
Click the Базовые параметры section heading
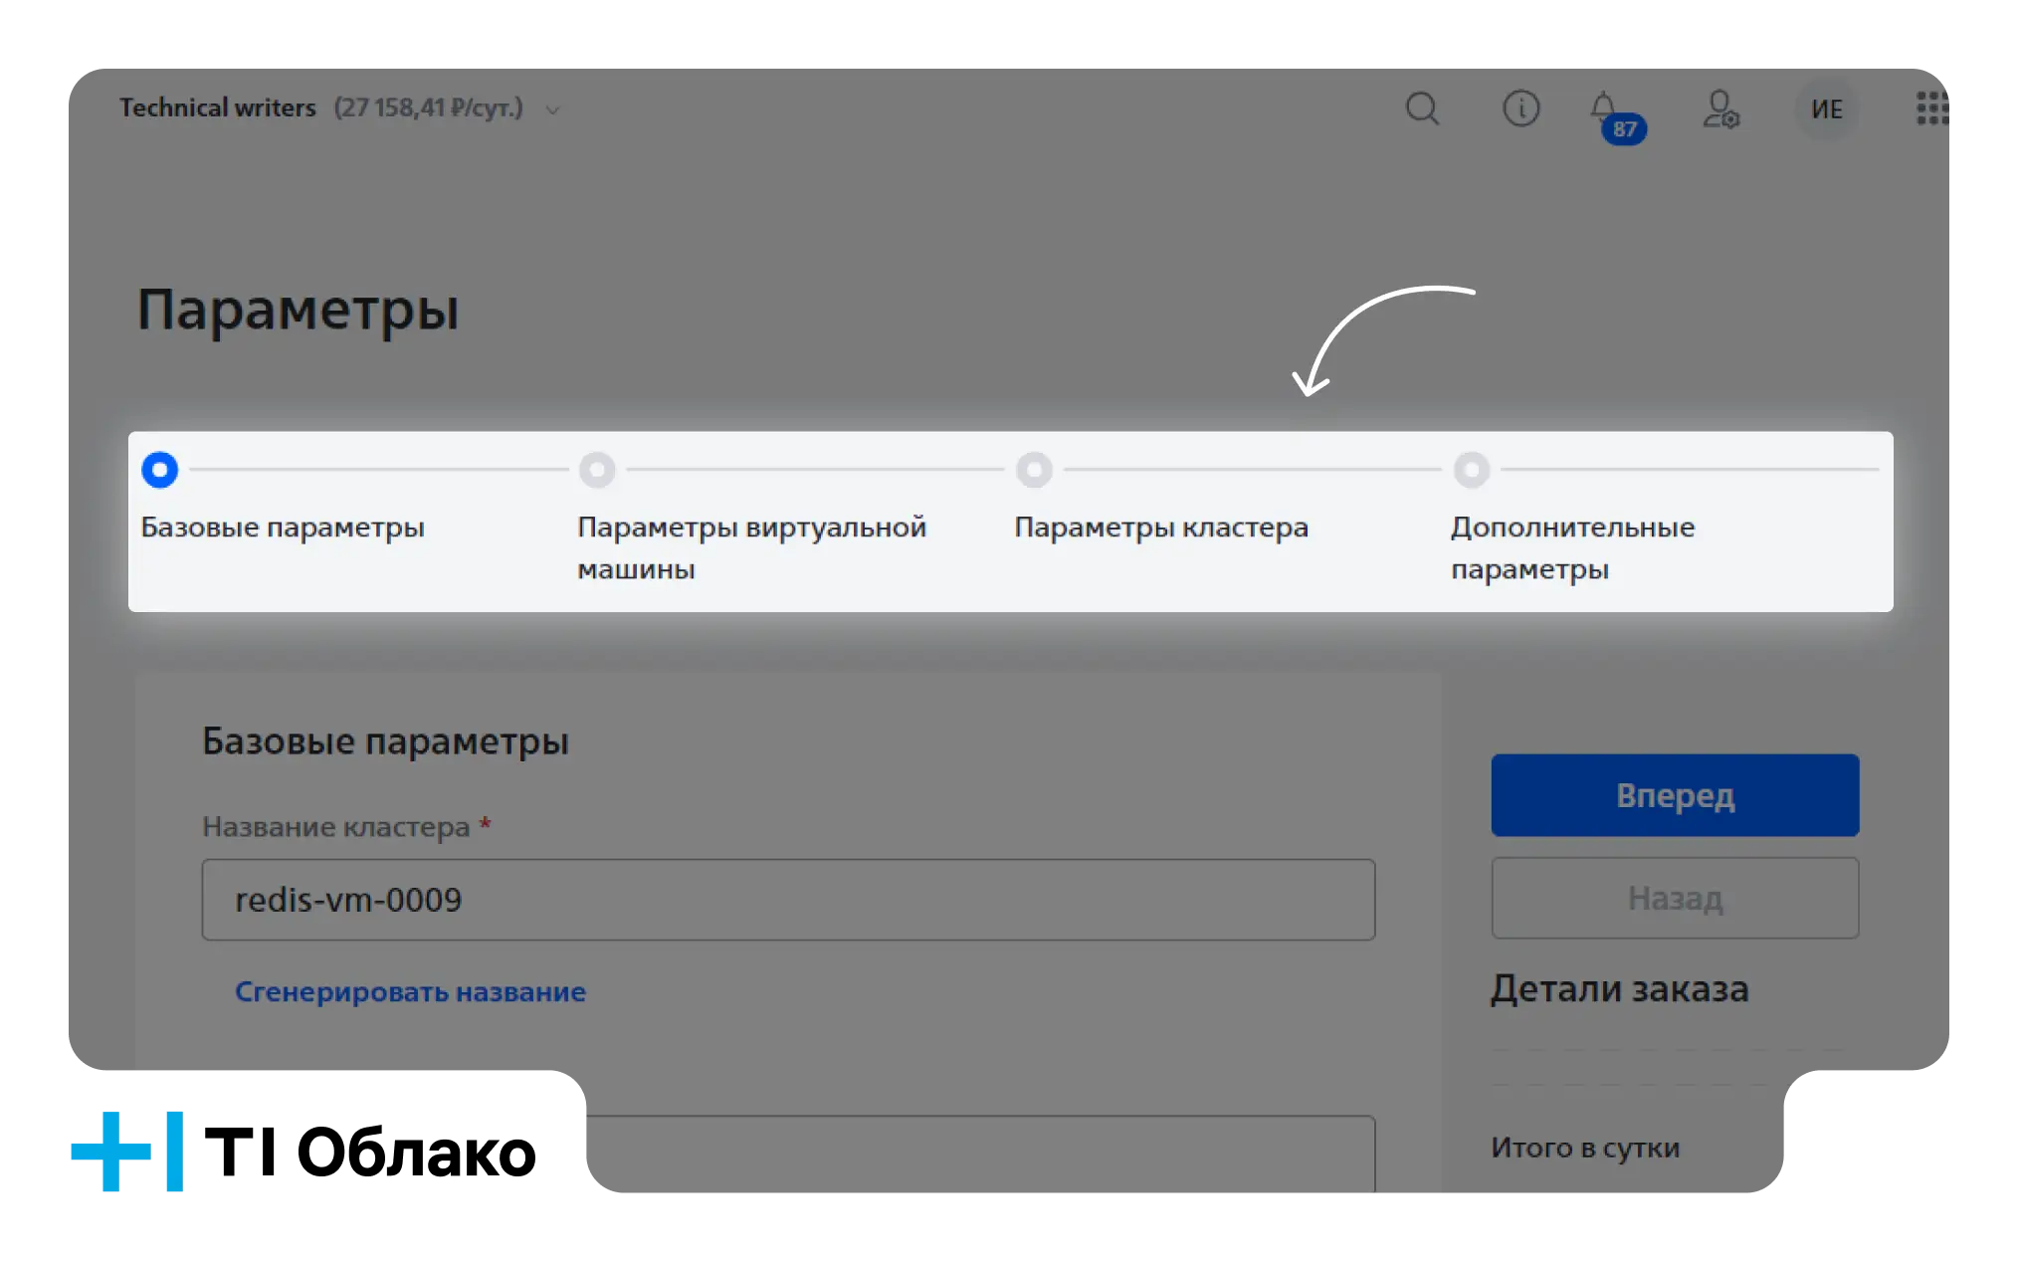pos(385,741)
